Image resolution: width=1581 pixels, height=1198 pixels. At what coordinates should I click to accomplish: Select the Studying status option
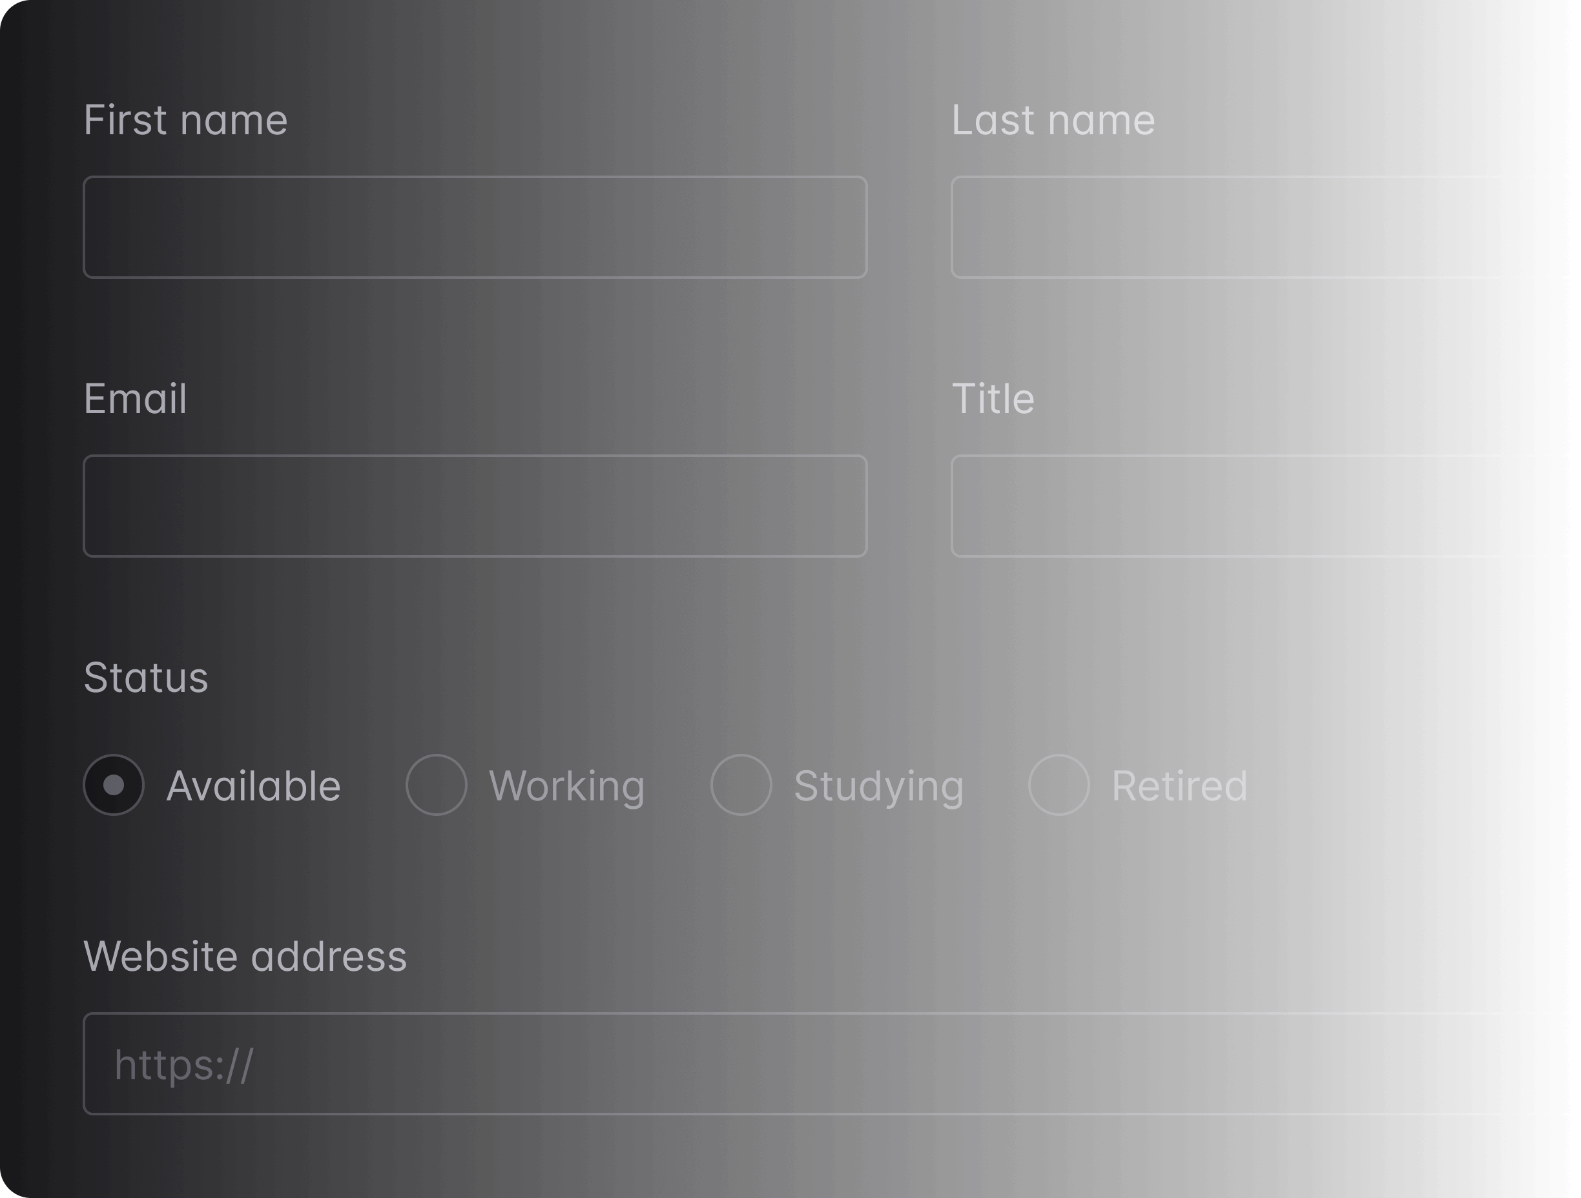click(741, 786)
